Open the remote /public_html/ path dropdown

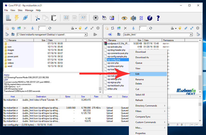click(x=191, y=35)
